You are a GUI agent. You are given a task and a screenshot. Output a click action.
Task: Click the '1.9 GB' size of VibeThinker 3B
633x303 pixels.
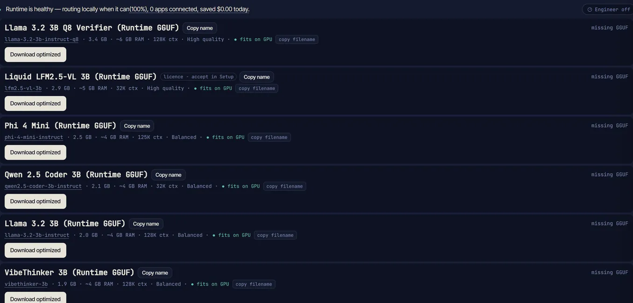pos(67,284)
